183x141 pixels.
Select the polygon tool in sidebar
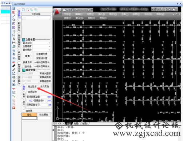[x=14, y=20]
